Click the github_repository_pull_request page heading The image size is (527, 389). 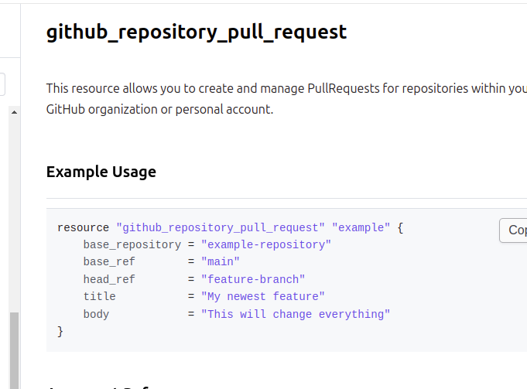point(197,32)
